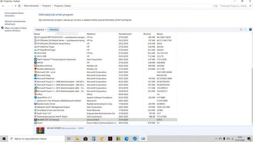Expand the view options dropdown arrow
Image resolution: width=253 pixels, height=142 pixels.
point(245,30)
